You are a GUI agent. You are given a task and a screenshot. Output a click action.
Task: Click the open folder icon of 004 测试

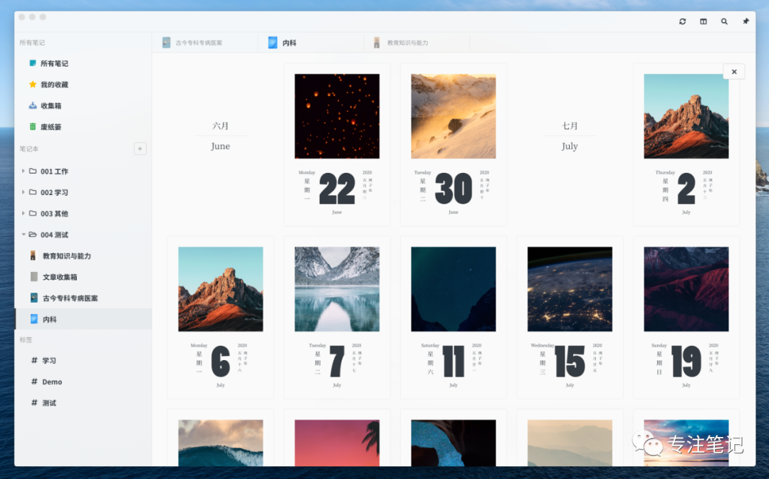(33, 234)
